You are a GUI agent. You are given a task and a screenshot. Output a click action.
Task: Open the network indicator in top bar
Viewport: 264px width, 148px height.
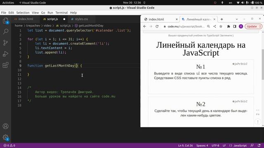click(238, 3)
